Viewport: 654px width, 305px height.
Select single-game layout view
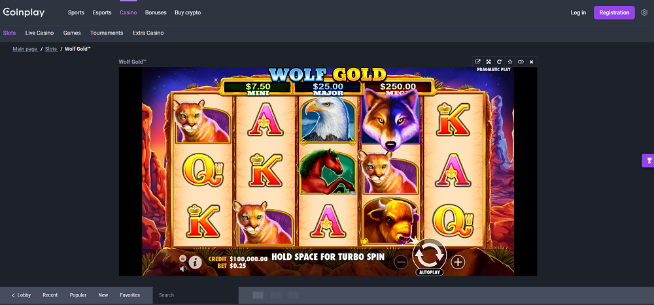point(258,295)
